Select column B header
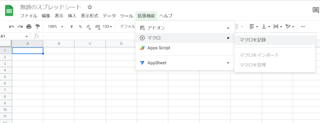This screenshot has width=320, height=123. click(x=59, y=44)
